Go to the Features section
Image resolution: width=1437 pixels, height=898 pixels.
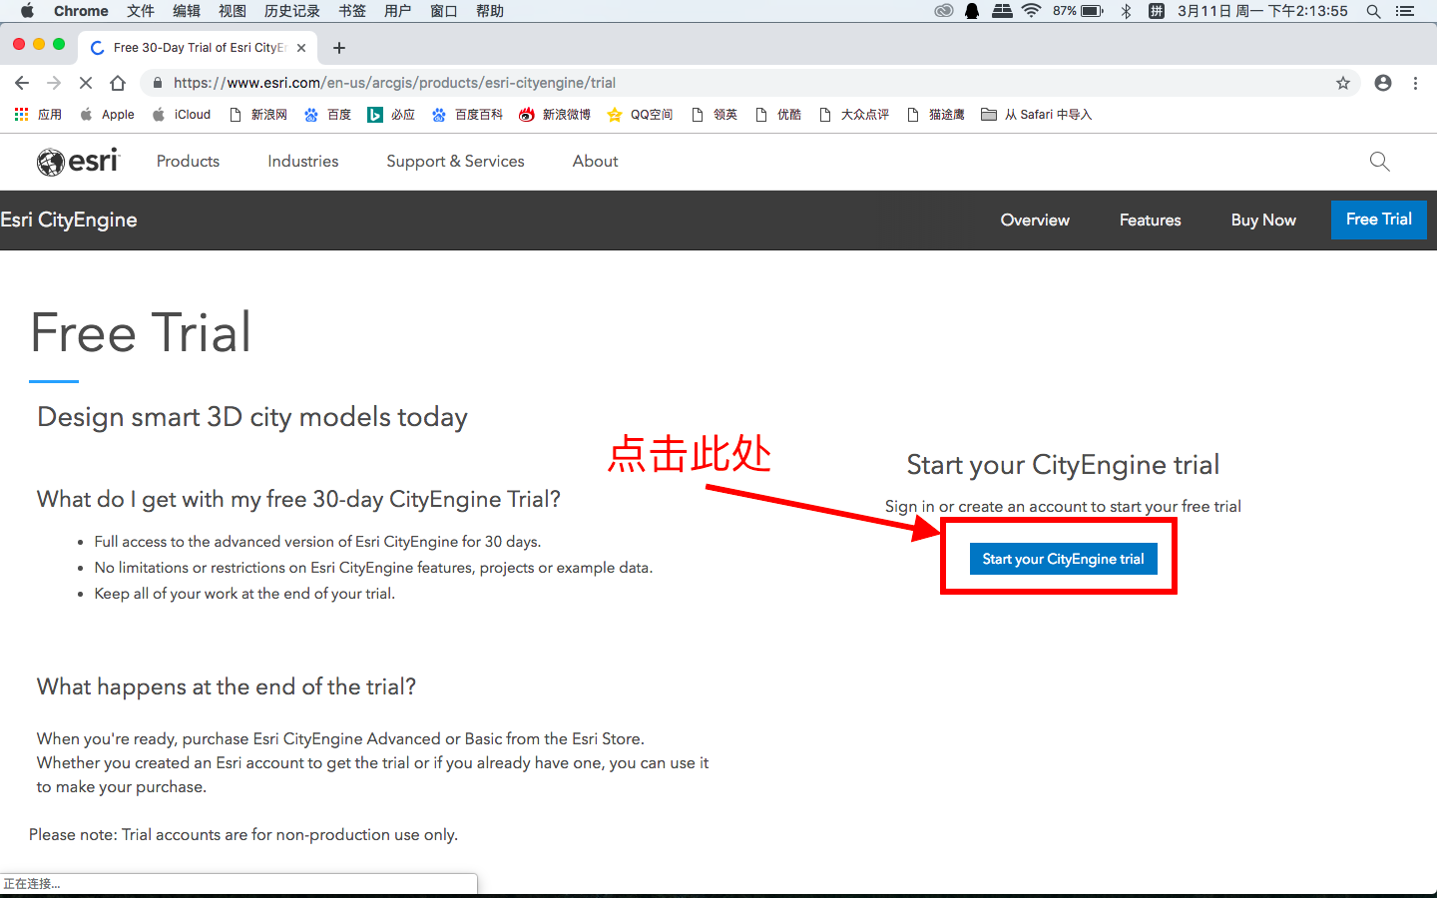1150,221
